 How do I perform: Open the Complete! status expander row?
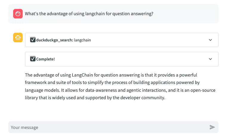coord(119,59)
